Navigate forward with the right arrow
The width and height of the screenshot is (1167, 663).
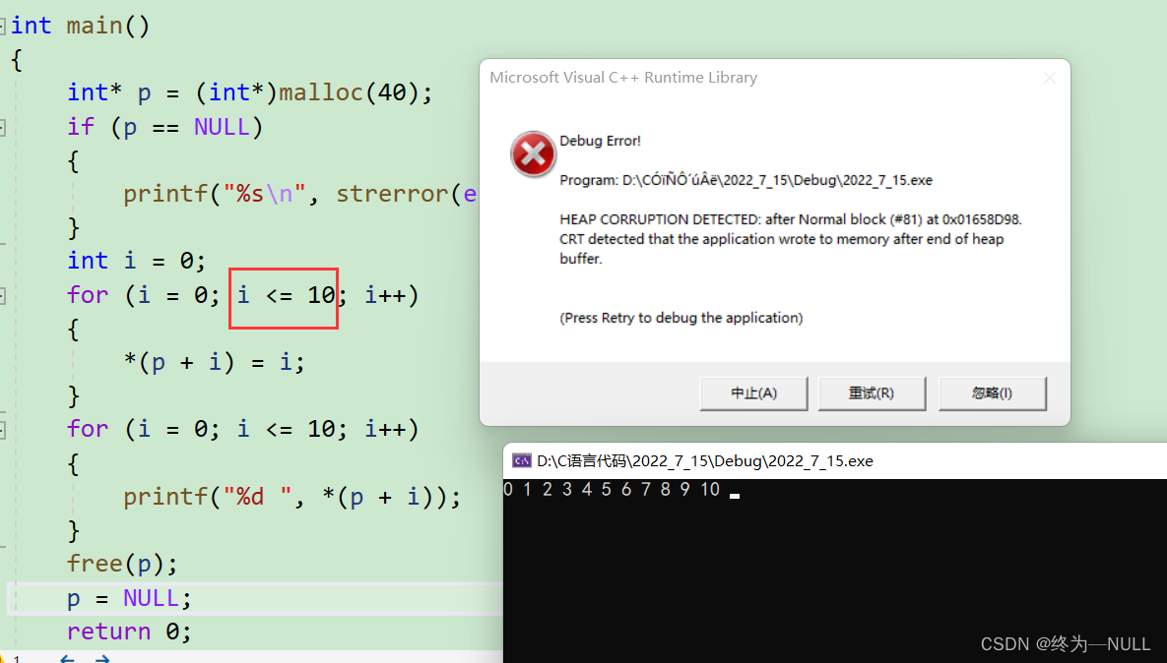(101, 657)
